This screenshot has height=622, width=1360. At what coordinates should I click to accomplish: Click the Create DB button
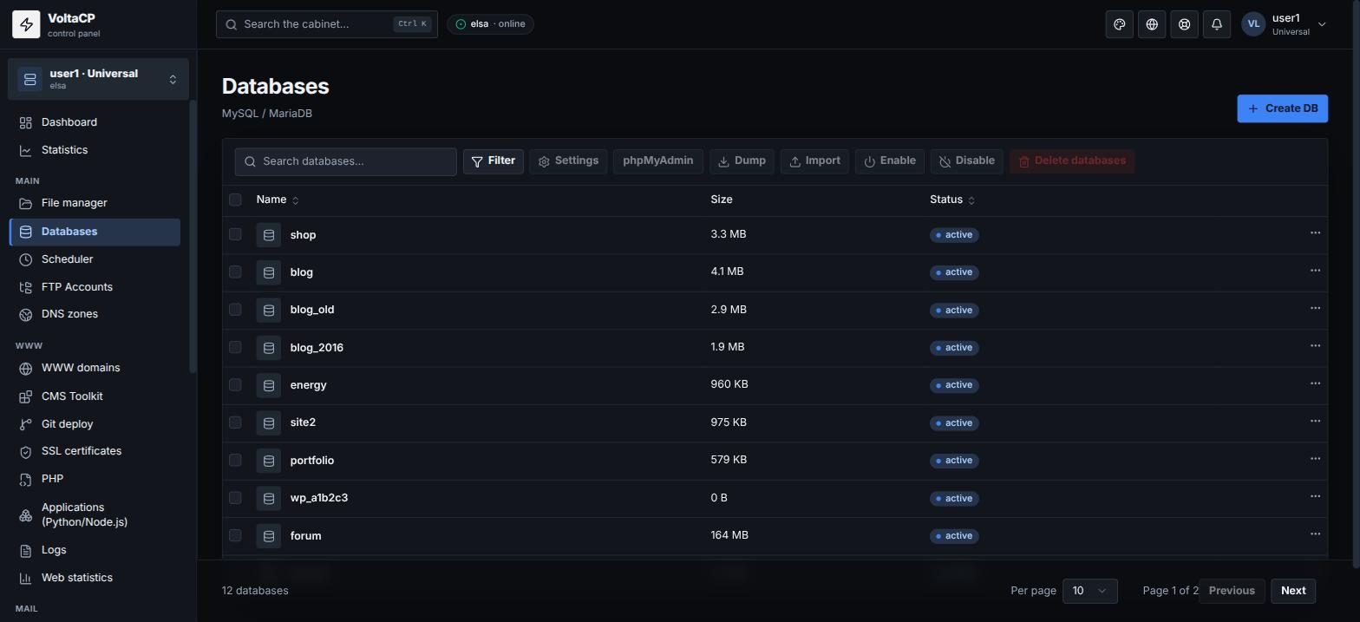pos(1282,108)
